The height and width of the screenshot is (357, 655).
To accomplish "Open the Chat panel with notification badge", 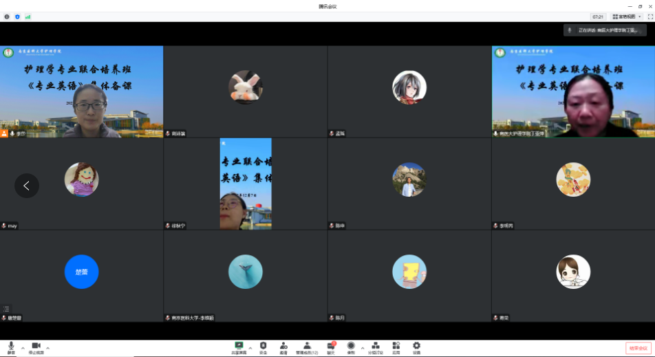I will [331, 347].
